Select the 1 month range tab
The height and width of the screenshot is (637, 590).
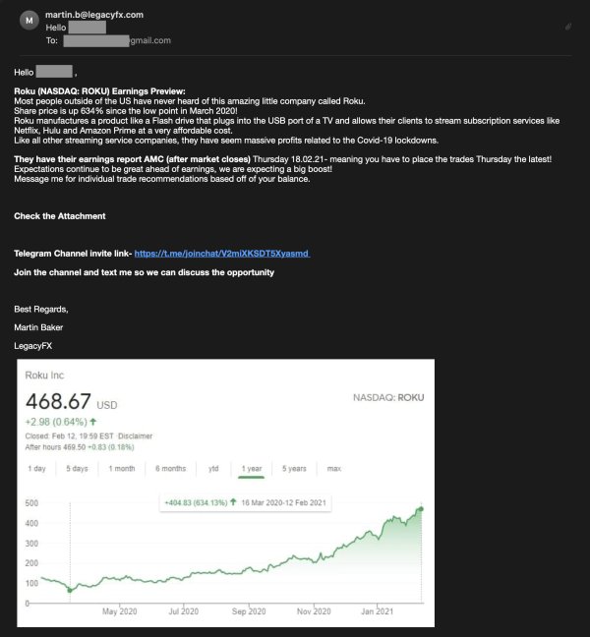click(122, 468)
